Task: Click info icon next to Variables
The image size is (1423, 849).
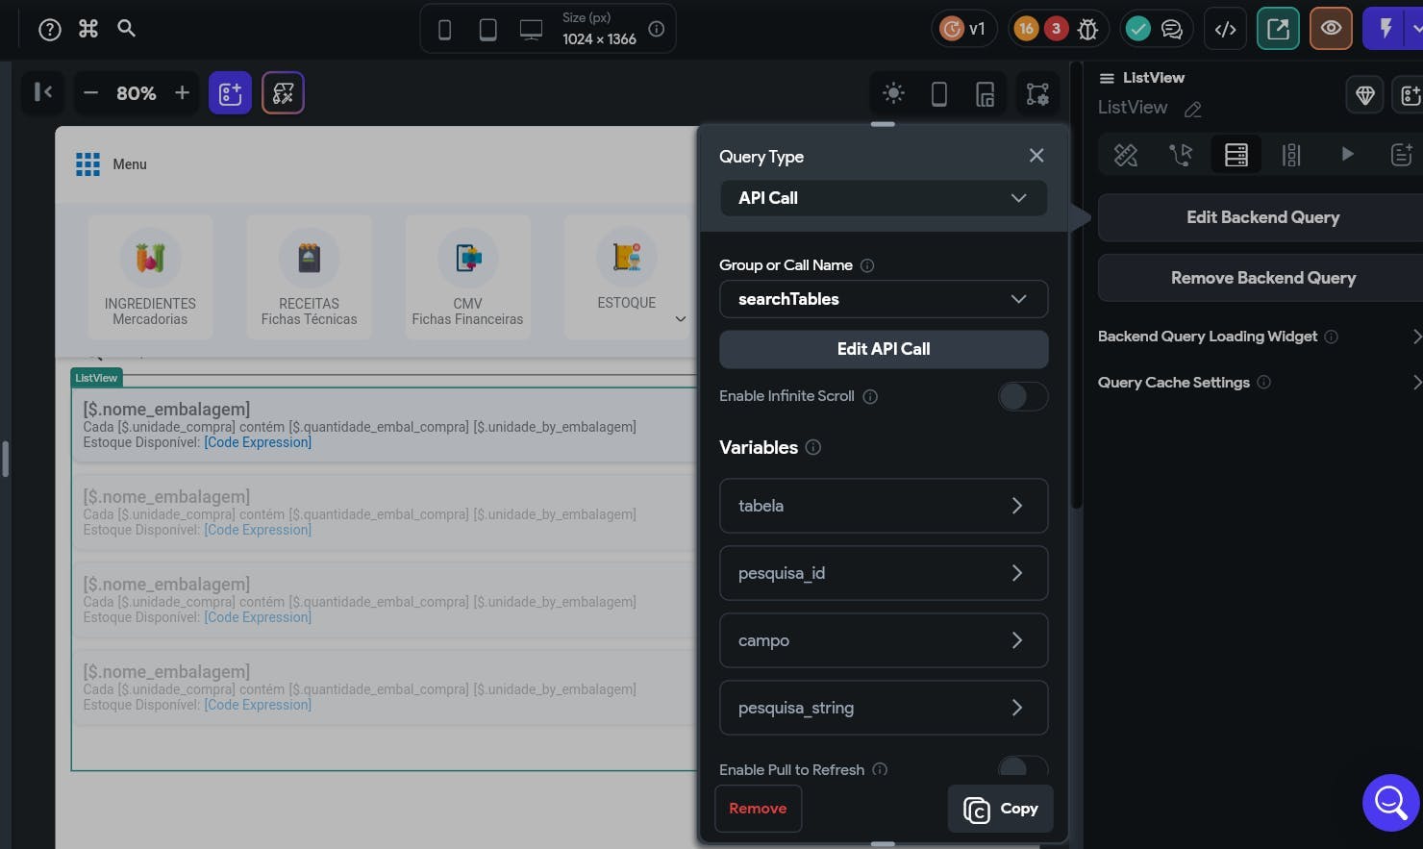Action: click(813, 447)
